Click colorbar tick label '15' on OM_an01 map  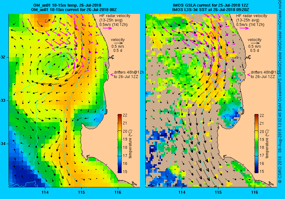125,172
